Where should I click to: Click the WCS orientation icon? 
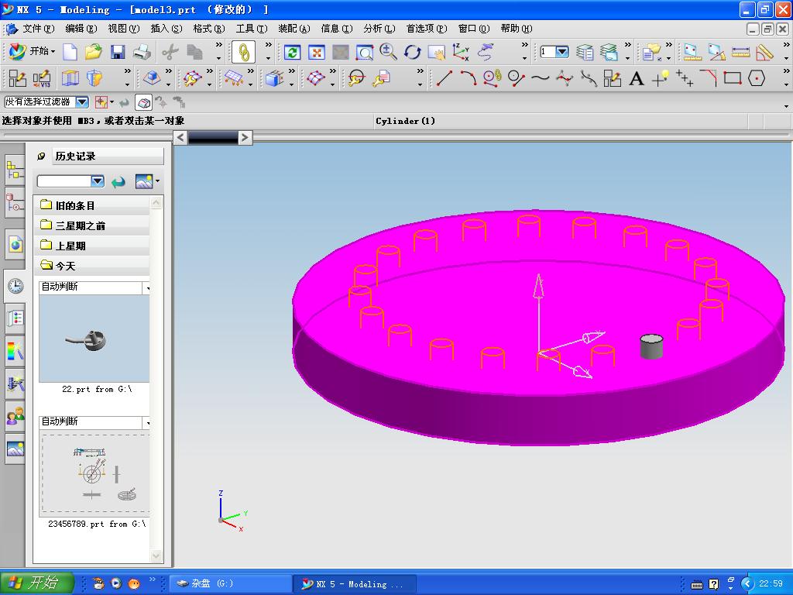click(461, 52)
